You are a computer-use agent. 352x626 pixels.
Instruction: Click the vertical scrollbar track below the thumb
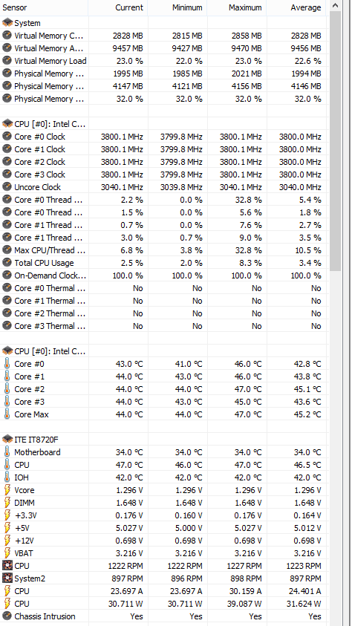pyautogui.click(x=335, y=447)
